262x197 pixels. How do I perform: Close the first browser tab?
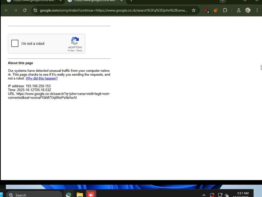coord(61,1)
